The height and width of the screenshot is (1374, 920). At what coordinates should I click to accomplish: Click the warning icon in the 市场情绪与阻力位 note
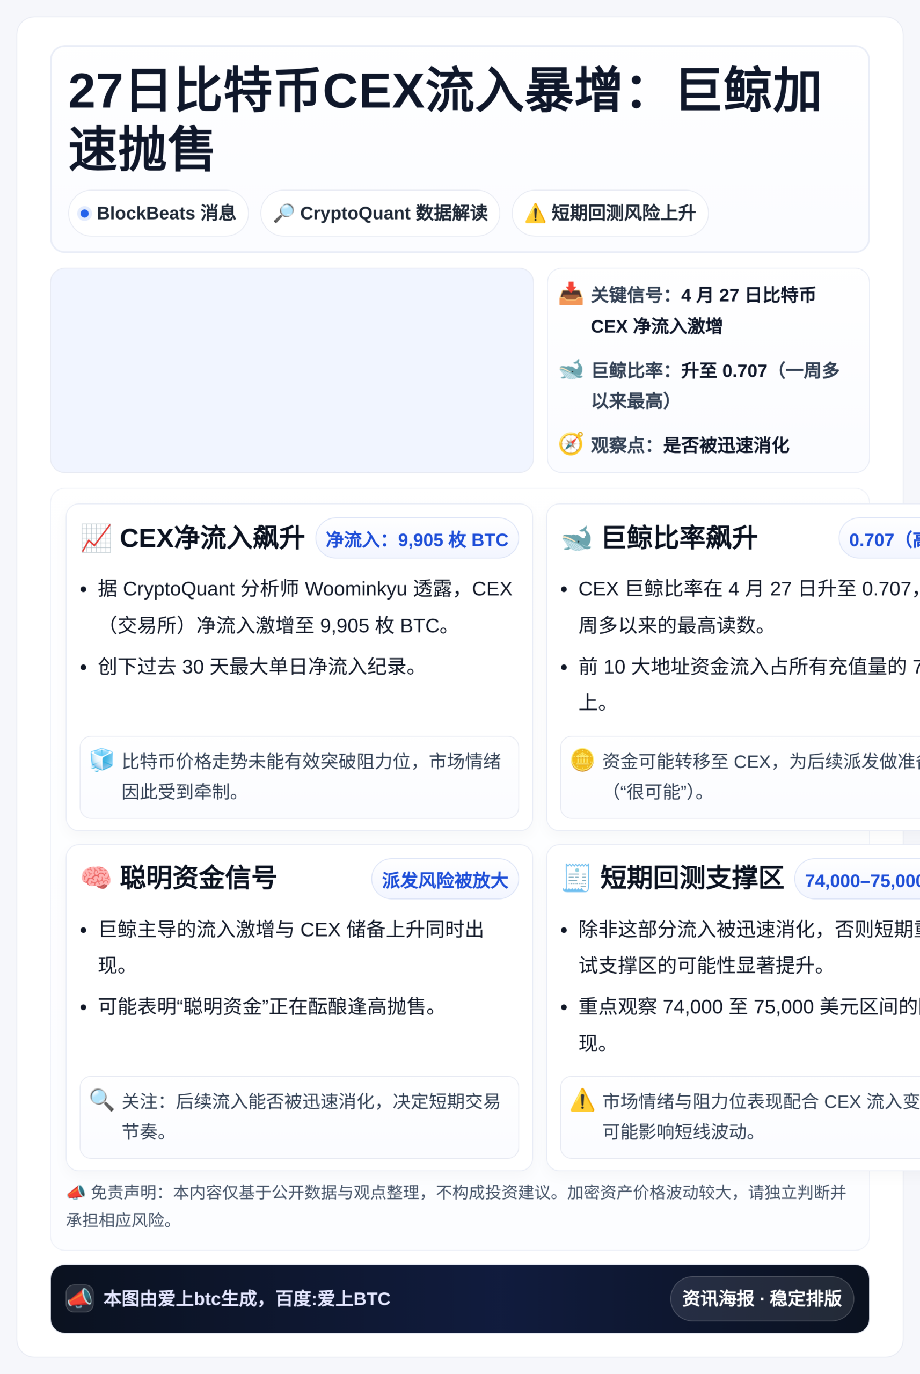point(582,1100)
